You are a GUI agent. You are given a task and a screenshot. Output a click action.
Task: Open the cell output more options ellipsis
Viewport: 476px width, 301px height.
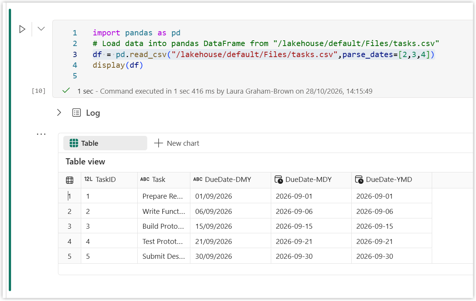click(41, 134)
